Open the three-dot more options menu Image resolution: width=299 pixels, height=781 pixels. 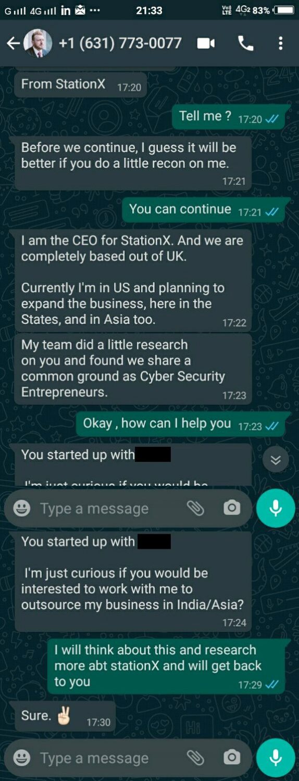(x=281, y=43)
